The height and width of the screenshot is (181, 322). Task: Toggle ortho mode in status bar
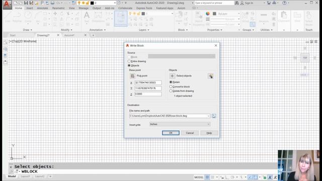[x=227, y=177]
